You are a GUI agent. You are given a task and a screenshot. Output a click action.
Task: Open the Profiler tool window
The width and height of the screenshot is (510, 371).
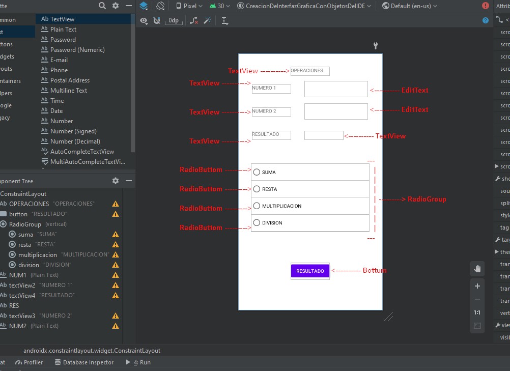tap(29, 362)
